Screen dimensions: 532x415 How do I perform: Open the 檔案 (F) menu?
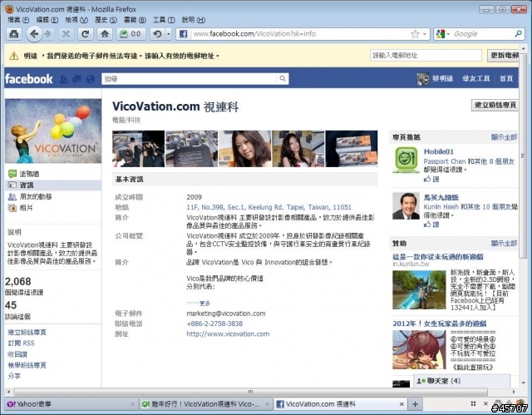18,20
